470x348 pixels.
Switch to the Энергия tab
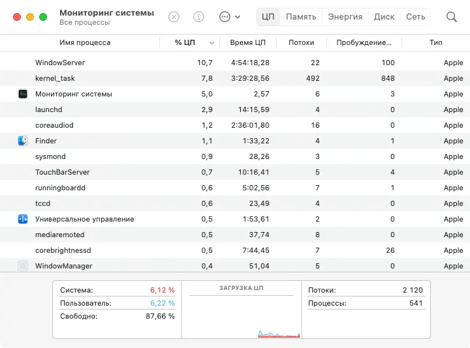tap(345, 17)
